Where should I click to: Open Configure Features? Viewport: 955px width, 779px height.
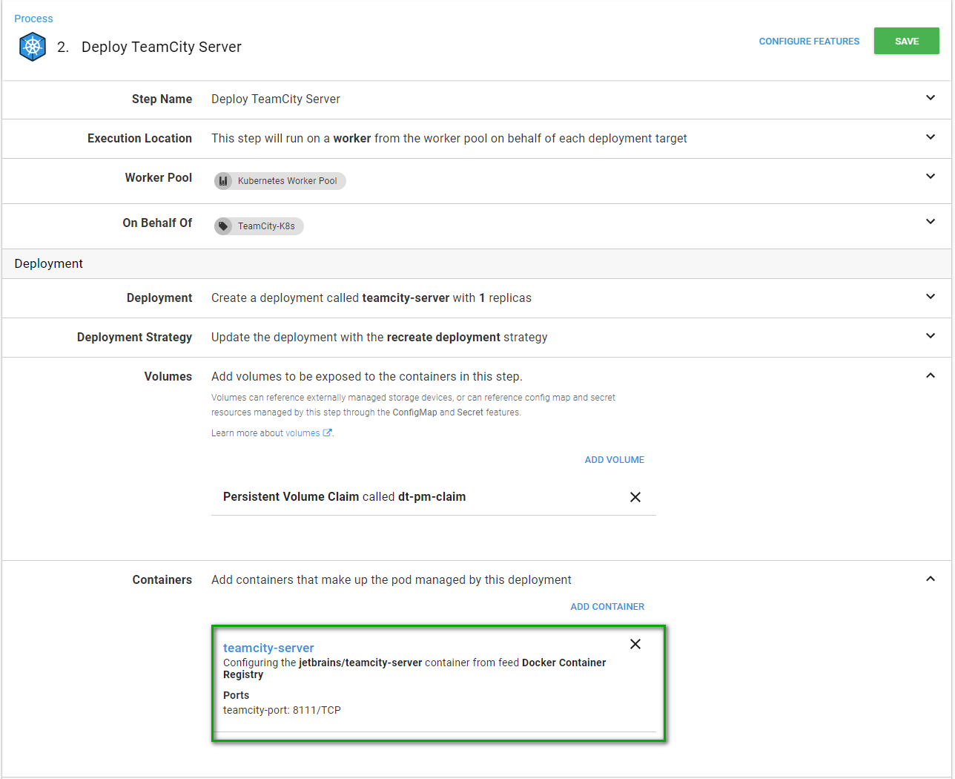(809, 42)
